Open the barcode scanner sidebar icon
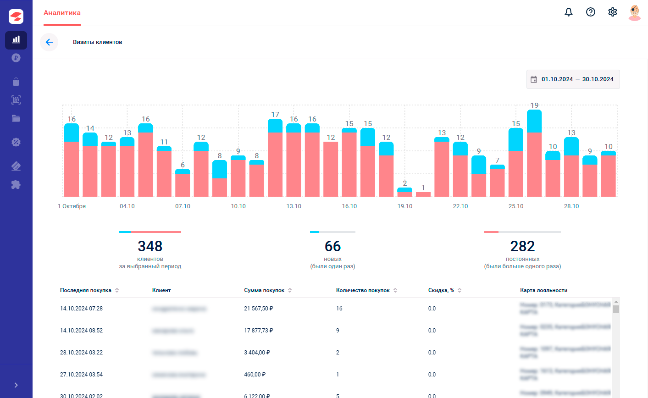 (x=16, y=100)
